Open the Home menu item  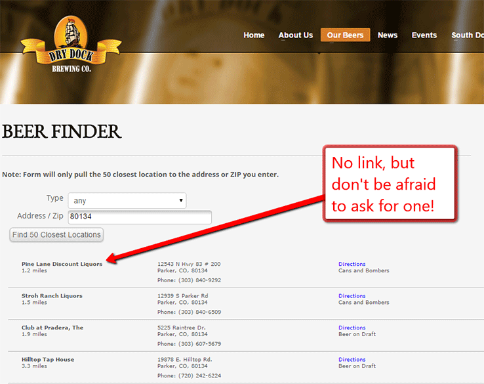pyautogui.click(x=254, y=35)
